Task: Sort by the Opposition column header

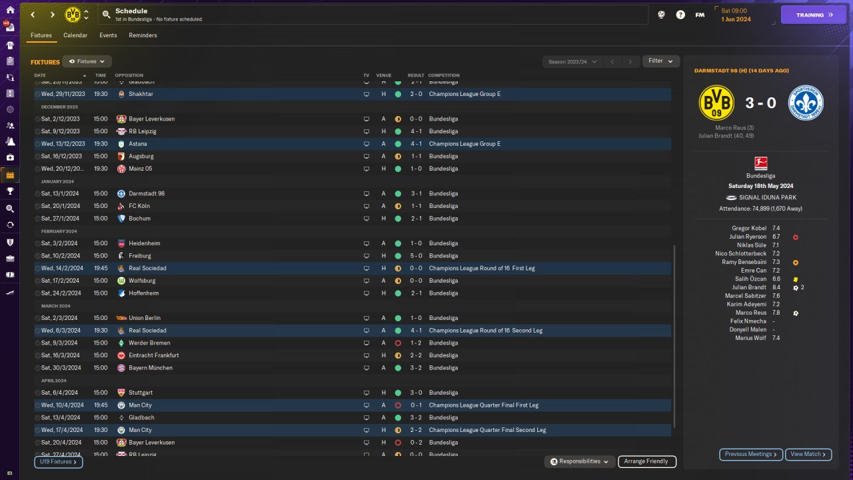Action: tap(129, 75)
